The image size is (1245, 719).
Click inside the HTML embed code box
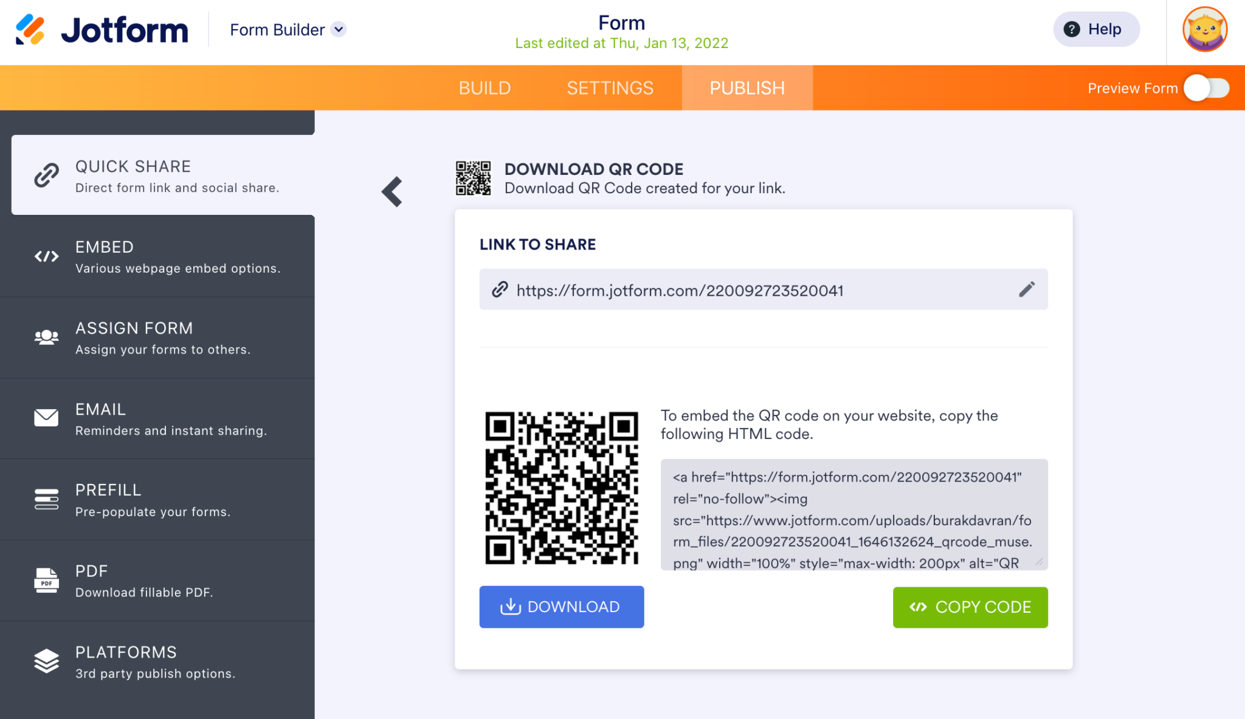pyautogui.click(x=854, y=515)
